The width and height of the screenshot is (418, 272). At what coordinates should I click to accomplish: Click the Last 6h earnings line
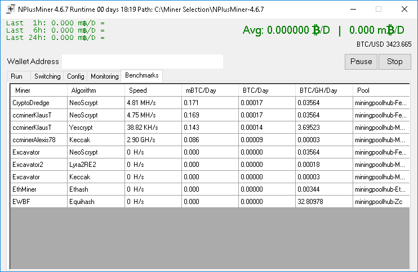[55, 30]
